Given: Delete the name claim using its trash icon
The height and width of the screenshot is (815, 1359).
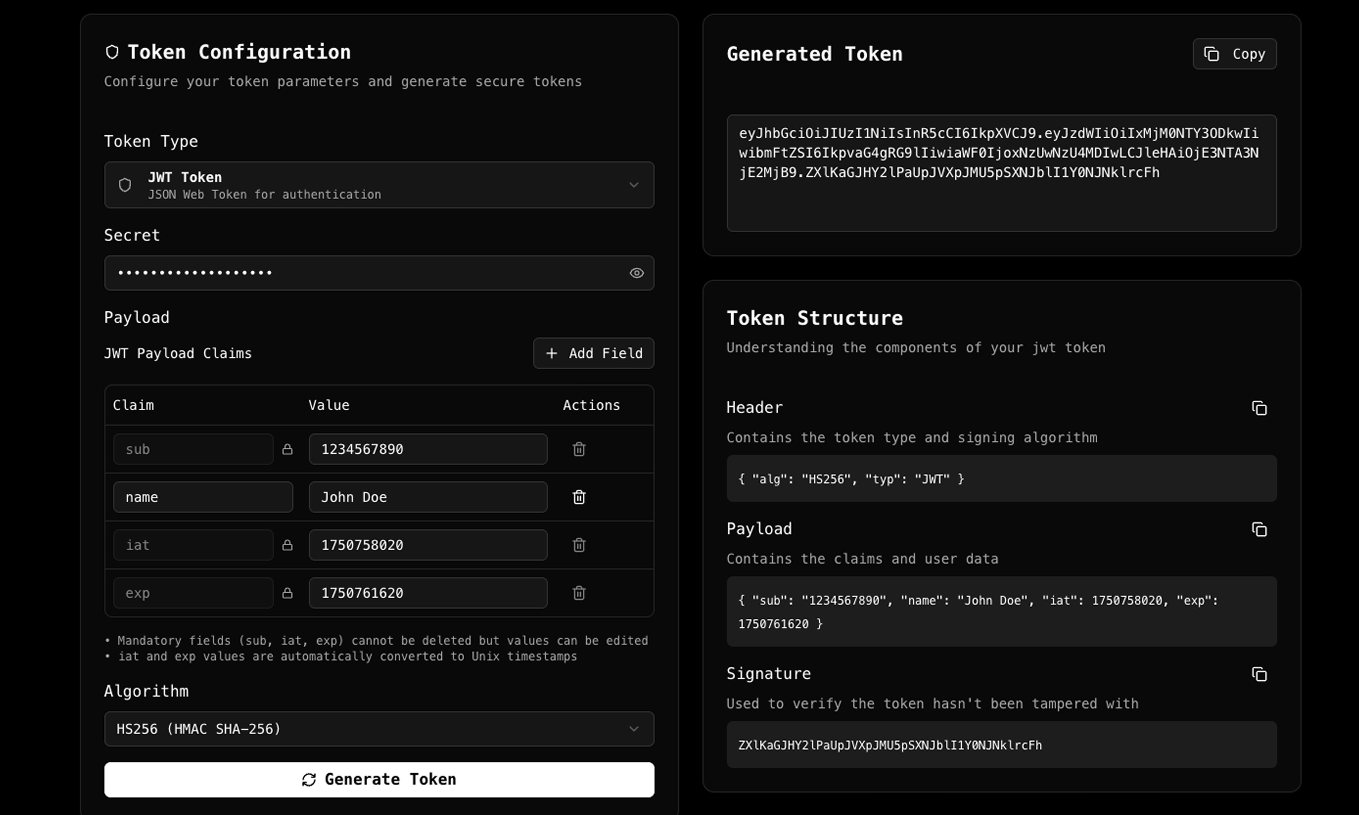Looking at the screenshot, I should click(x=579, y=497).
